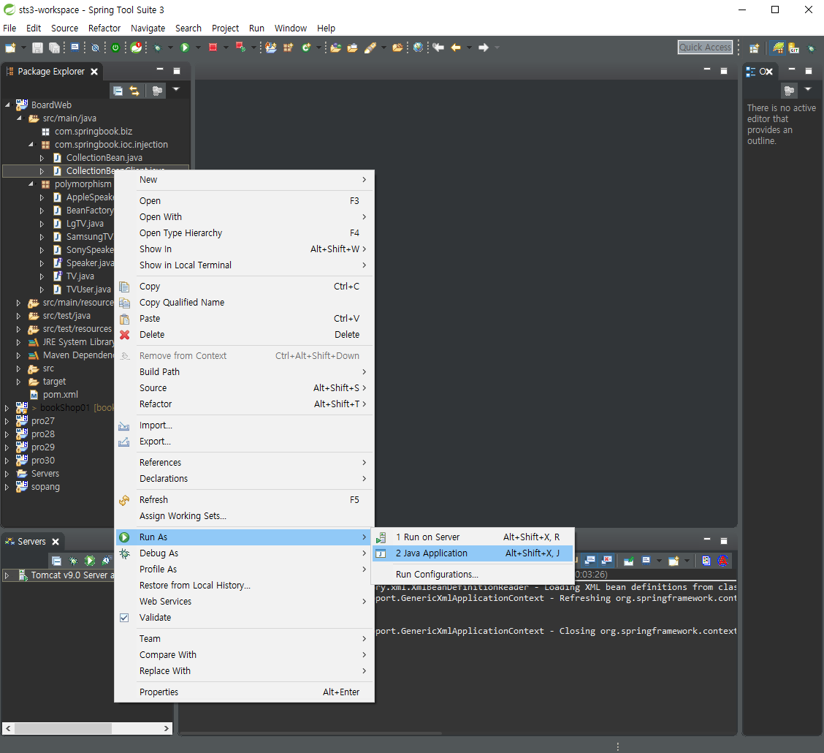
Task: Click the yellow Back arrow icon
Action: tap(456, 48)
